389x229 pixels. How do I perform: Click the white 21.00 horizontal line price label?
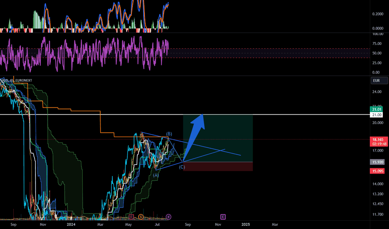click(x=376, y=115)
